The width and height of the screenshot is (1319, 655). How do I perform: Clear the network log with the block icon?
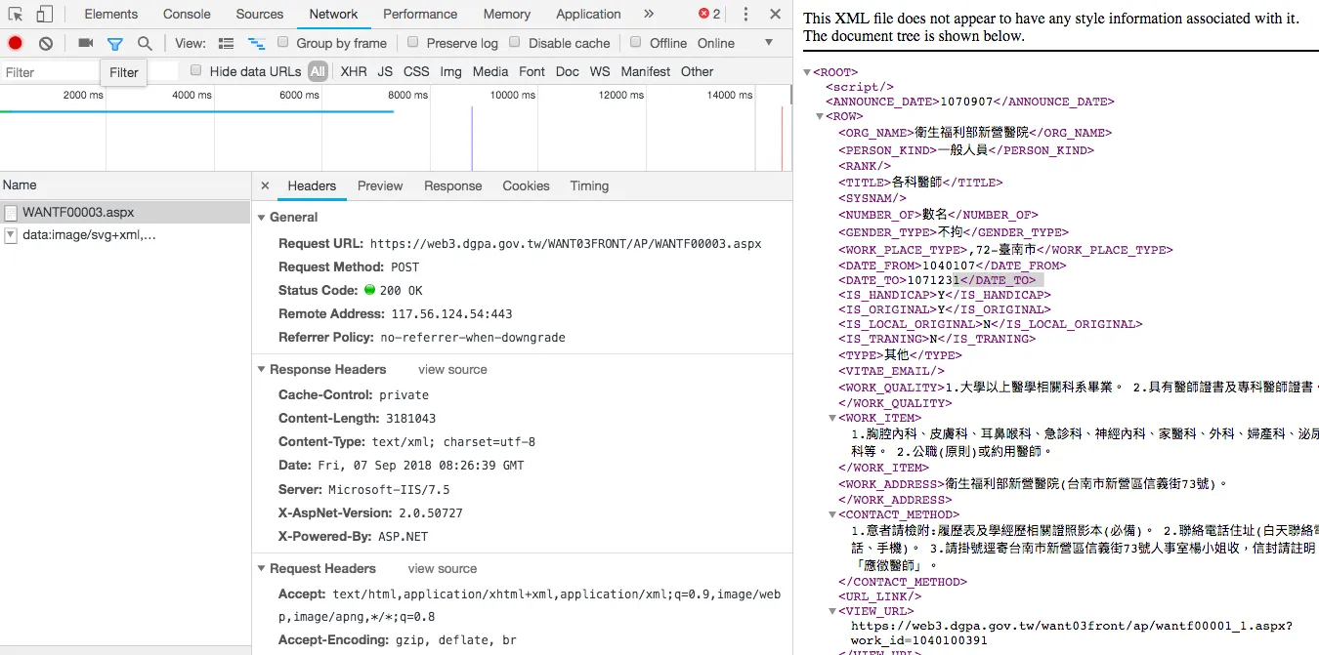45,43
